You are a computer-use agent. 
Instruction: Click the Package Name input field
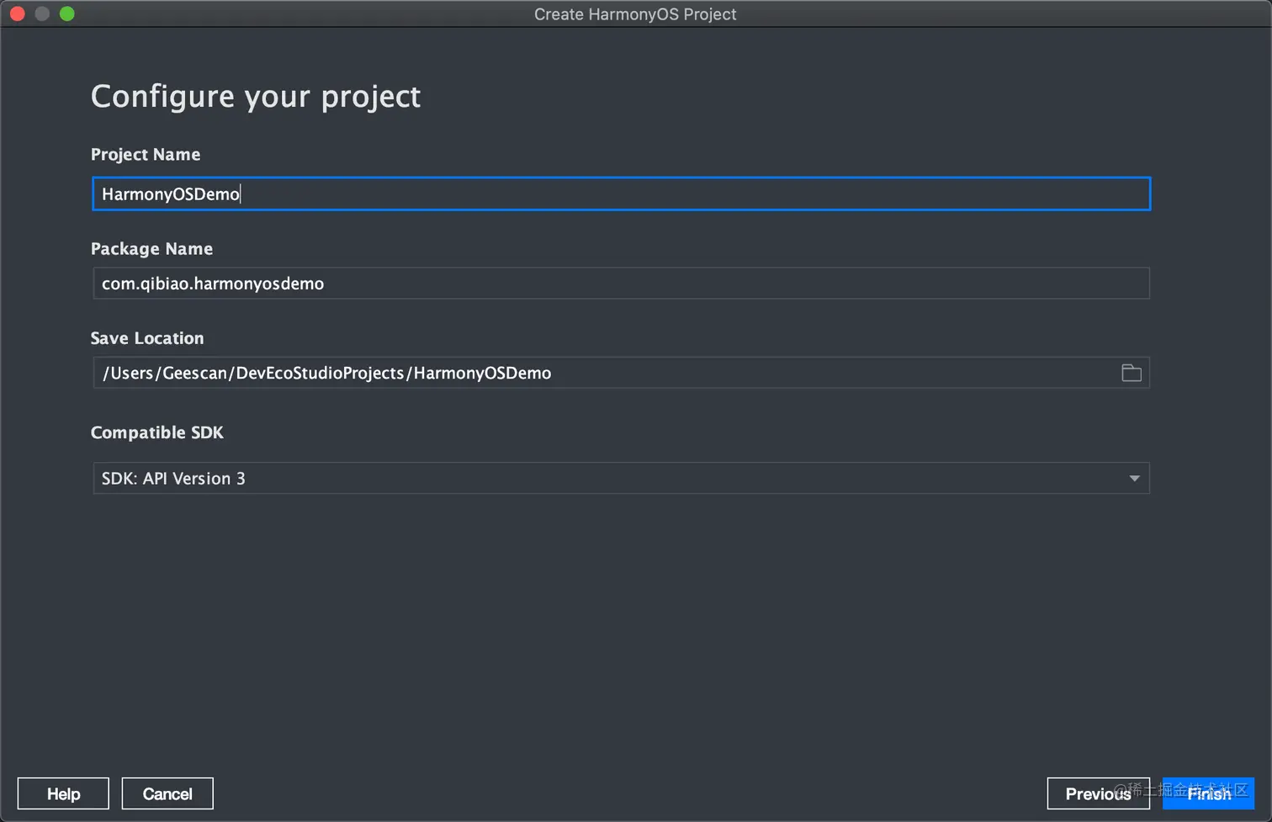point(621,284)
